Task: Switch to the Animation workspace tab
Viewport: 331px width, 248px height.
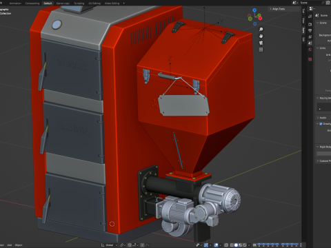Action: [x=15, y=3]
